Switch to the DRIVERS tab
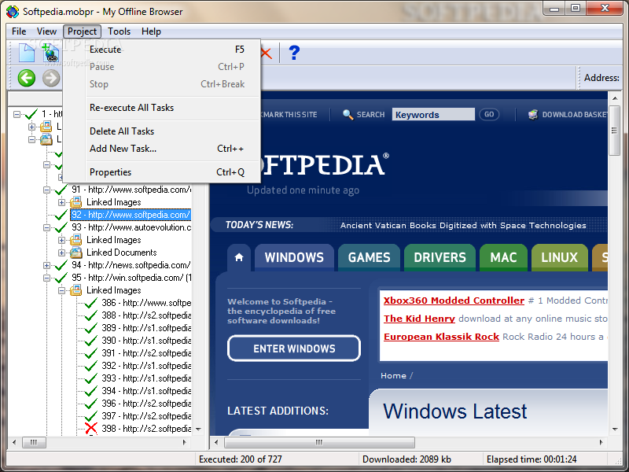This screenshot has height=472, width=629. [440, 257]
